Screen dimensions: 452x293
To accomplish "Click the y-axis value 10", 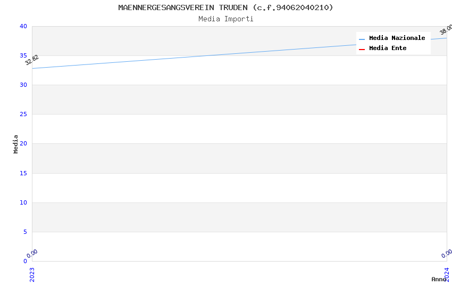I will click(x=23, y=202).
